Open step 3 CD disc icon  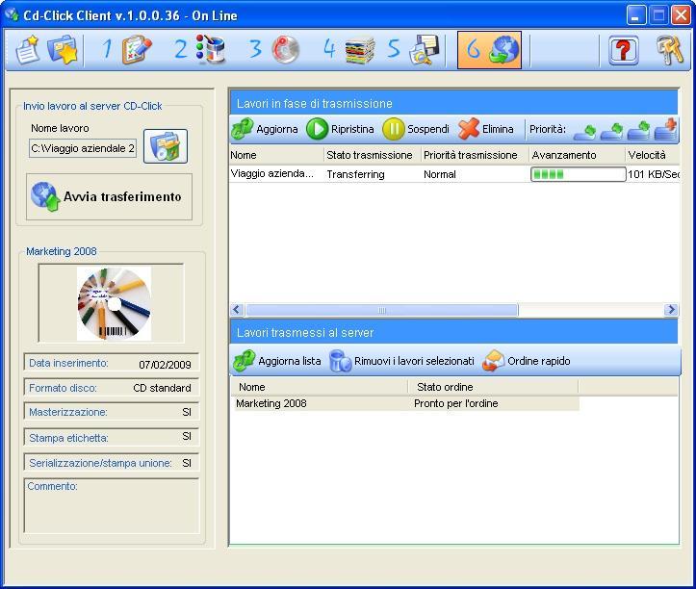pos(284,50)
